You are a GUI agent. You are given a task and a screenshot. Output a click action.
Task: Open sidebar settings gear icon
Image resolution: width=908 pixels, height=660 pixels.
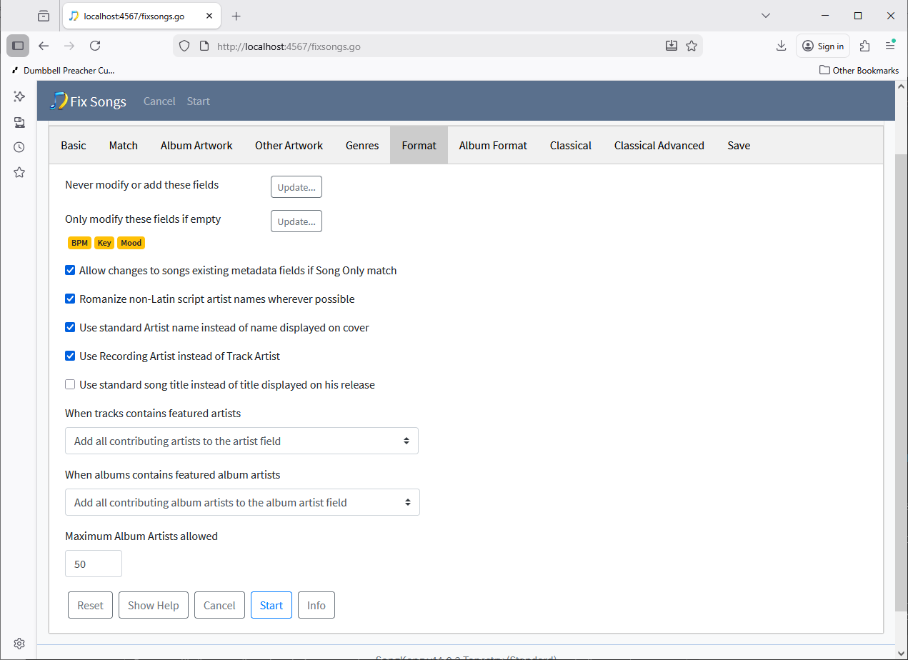(19, 643)
